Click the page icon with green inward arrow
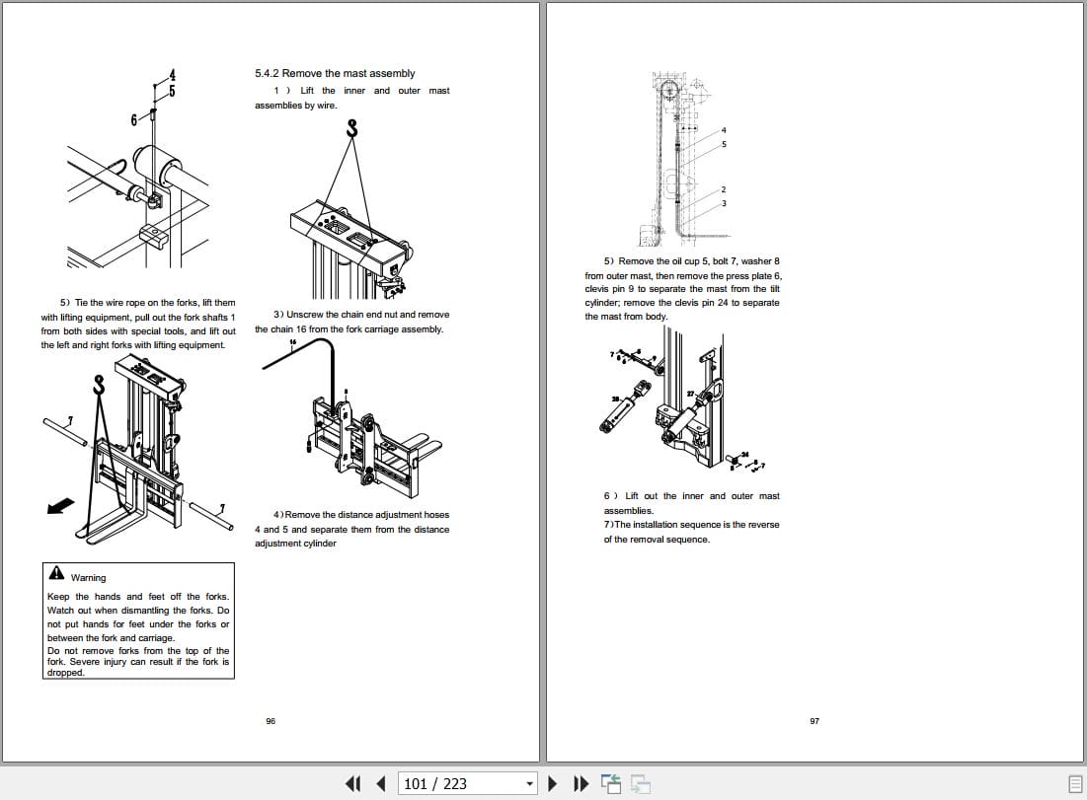Screen dimensions: 1087x800 pos(610,782)
